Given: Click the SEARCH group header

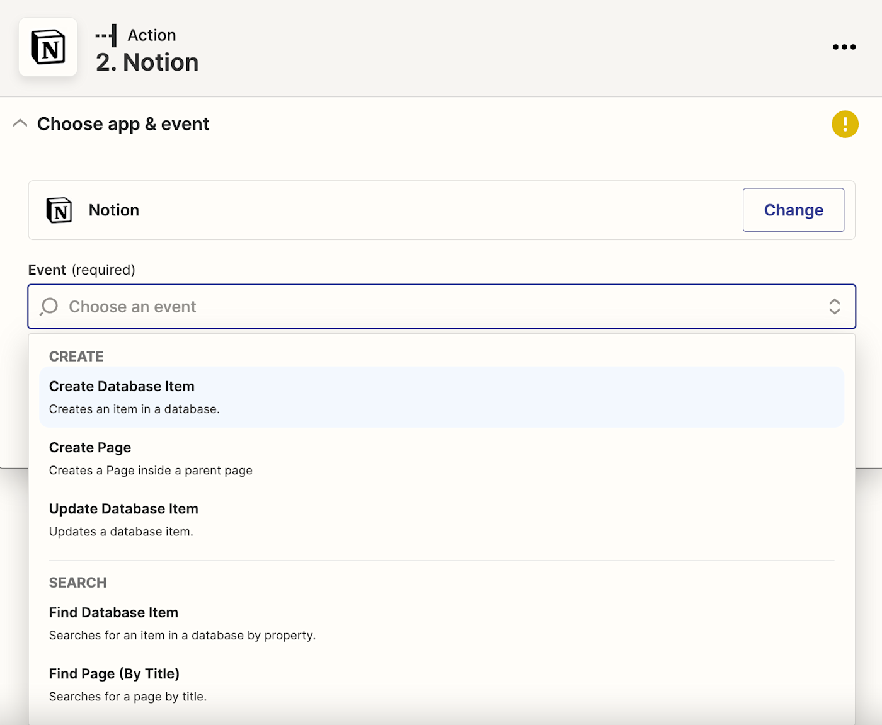Looking at the screenshot, I should (77, 583).
